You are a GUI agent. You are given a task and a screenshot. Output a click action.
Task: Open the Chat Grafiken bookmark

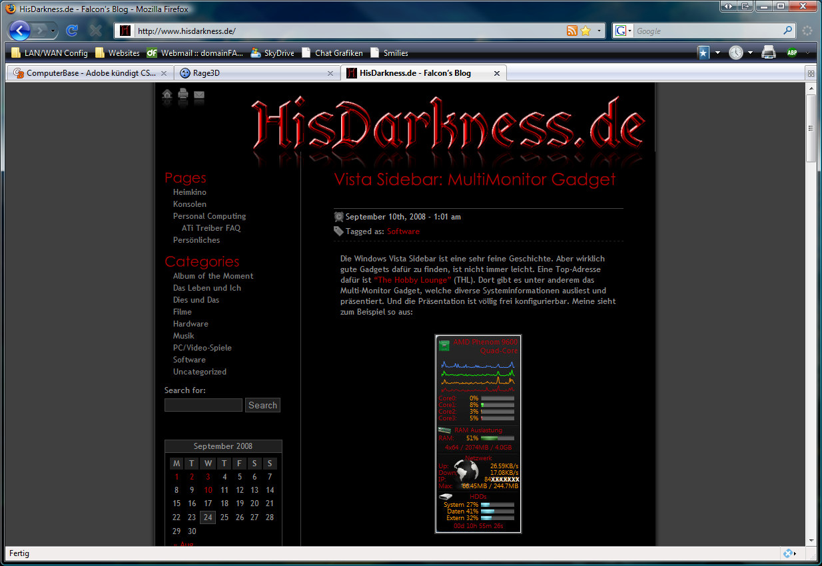[332, 53]
